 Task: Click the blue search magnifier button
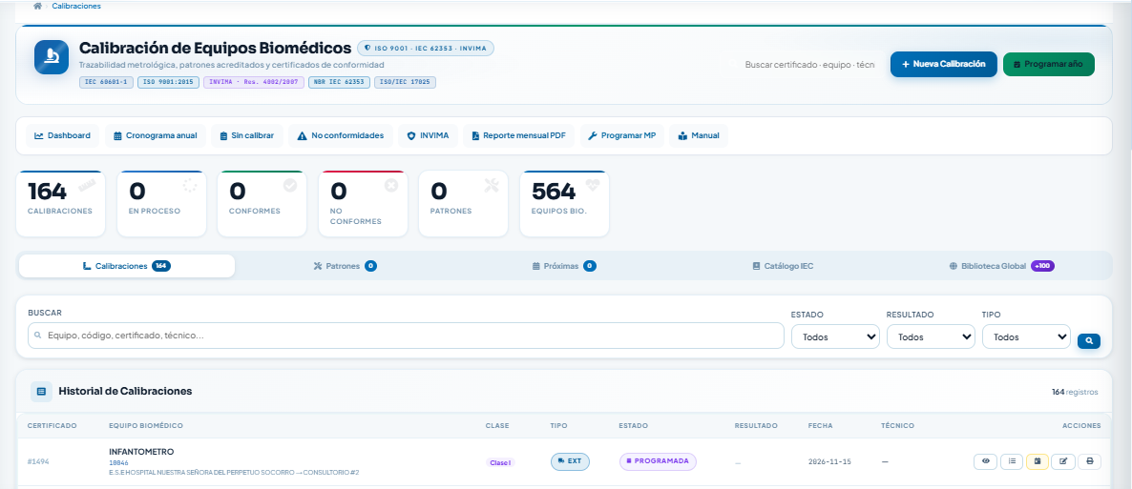(x=1089, y=340)
